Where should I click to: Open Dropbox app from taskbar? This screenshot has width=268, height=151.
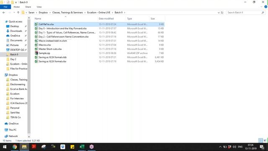[63, 147]
